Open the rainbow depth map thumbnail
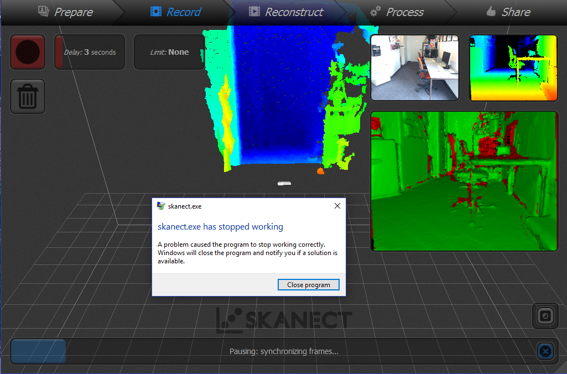The height and width of the screenshot is (374, 567). coord(513,67)
